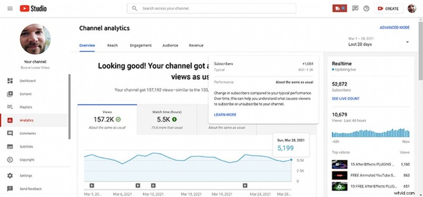This screenshot has width=423, height=197.
Task: Click the video marker before Mar 10, 2021
Action: [138, 185]
